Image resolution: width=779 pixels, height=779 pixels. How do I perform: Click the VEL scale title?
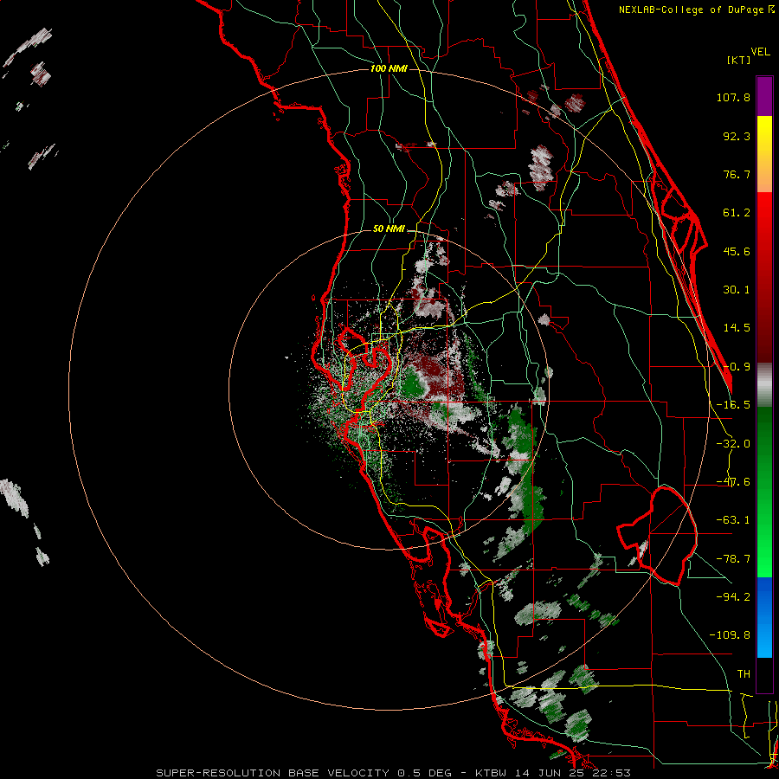[x=760, y=52]
